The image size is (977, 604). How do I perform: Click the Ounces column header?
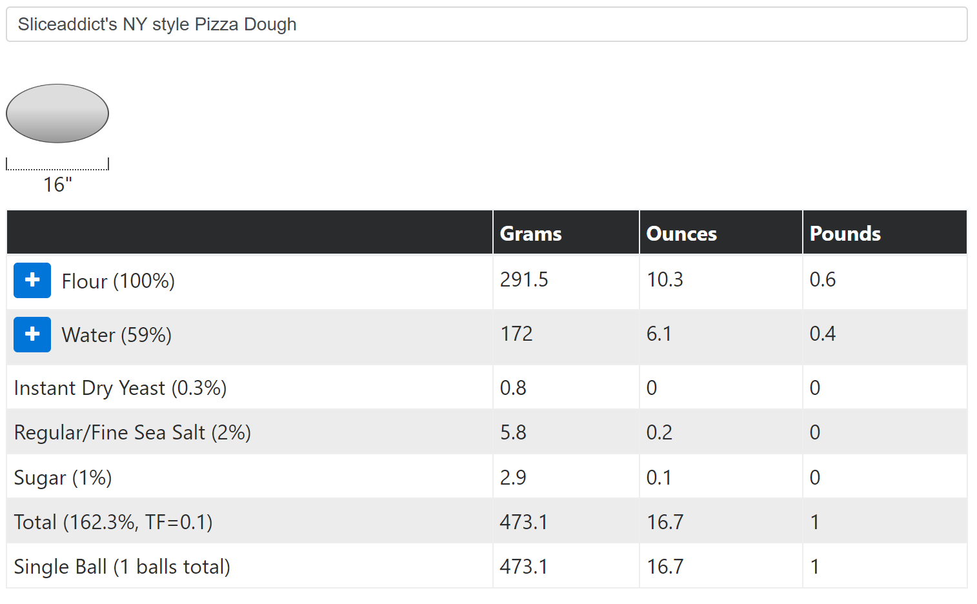(x=681, y=233)
